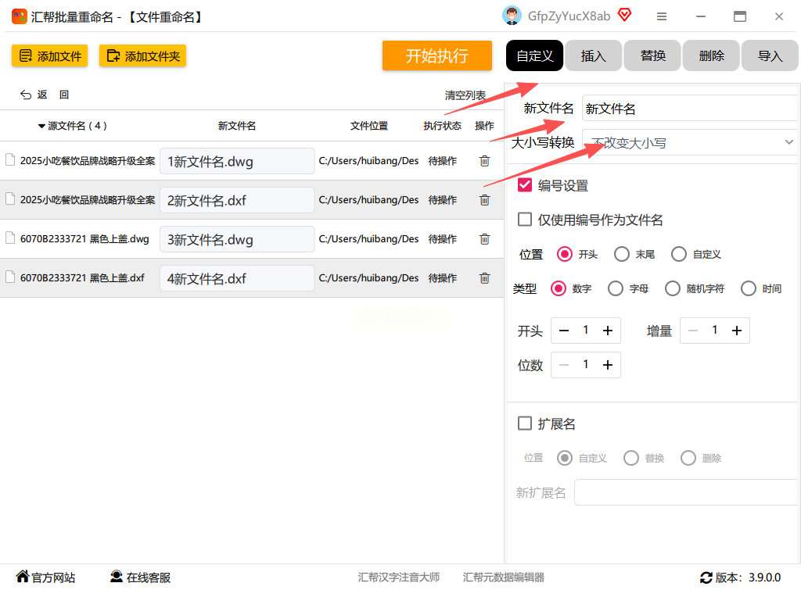Select 字母 type radio button
The image size is (801, 590).
616,288
